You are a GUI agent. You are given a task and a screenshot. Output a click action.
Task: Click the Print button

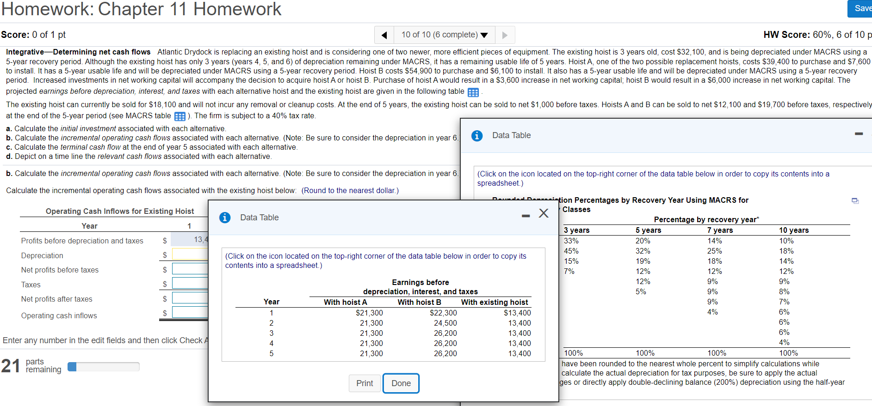365,383
